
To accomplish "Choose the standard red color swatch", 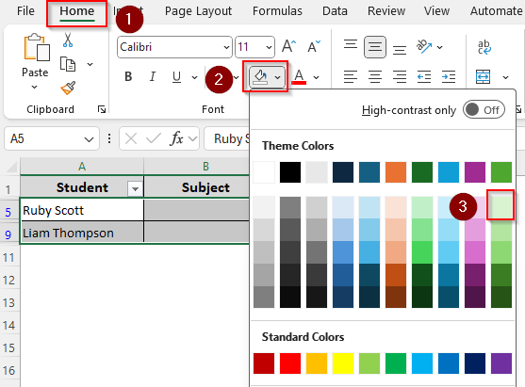I will [290, 363].
